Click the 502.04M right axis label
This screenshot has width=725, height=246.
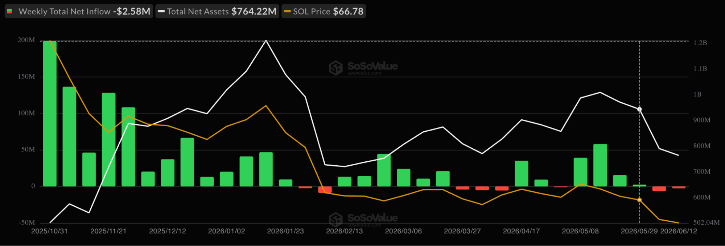pyautogui.click(x=706, y=222)
